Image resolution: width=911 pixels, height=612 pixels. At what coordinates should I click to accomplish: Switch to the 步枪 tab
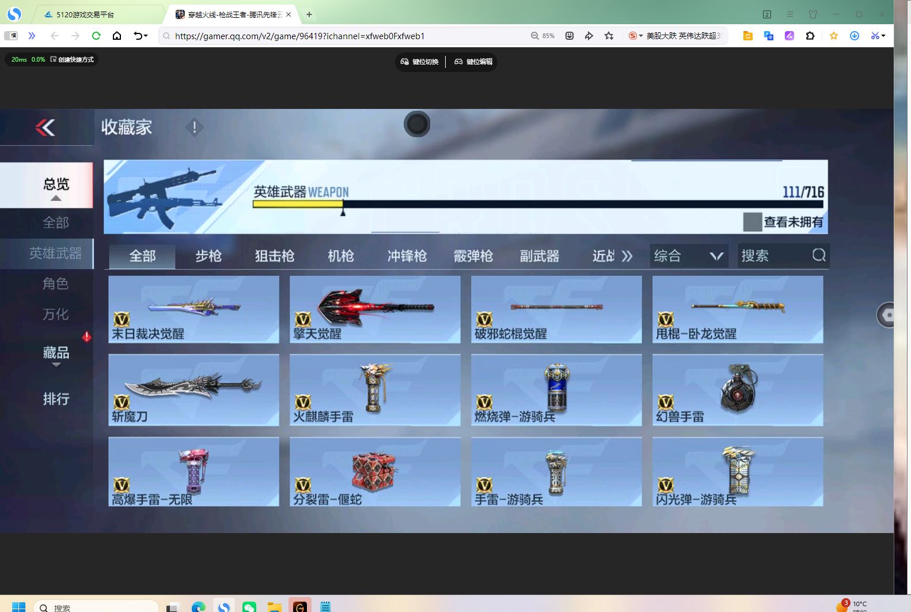coord(208,256)
